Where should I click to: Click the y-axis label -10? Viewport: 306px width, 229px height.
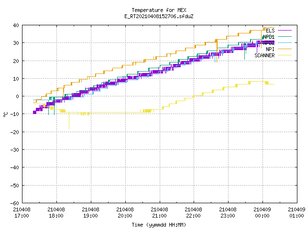click(x=15, y=114)
